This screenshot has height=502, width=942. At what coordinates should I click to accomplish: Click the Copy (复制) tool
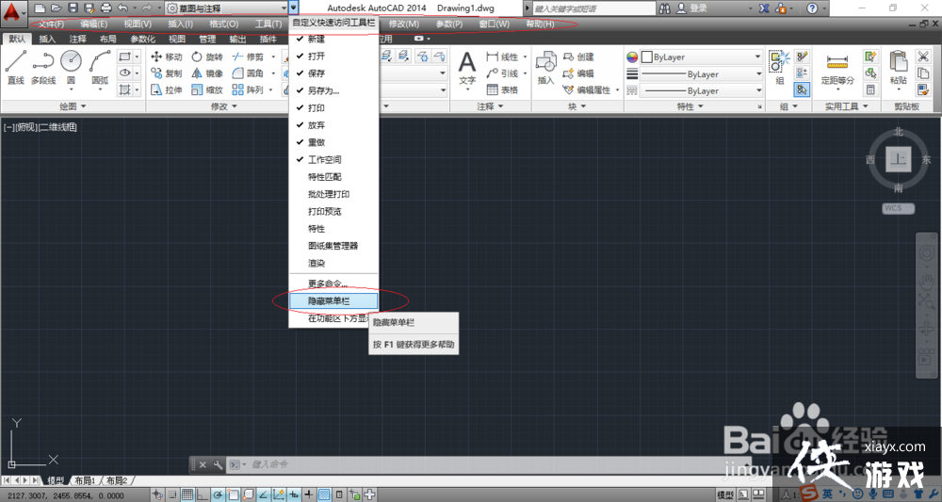coord(167,73)
